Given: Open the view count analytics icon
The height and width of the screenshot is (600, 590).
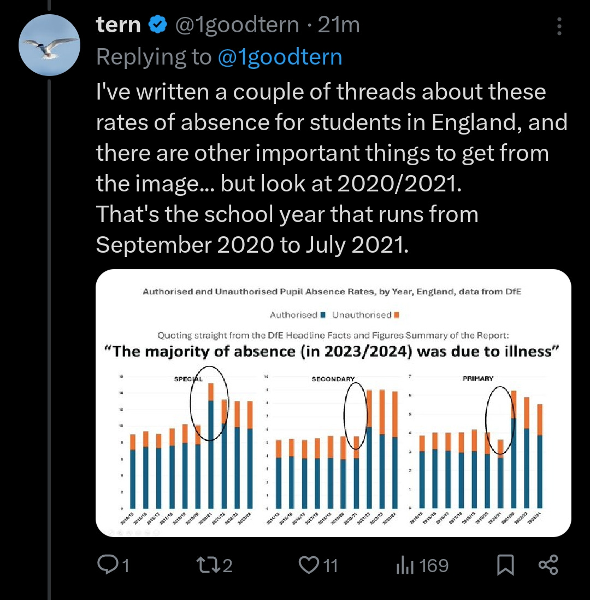Looking at the screenshot, I should pyautogui.click(x=403, y=565).
